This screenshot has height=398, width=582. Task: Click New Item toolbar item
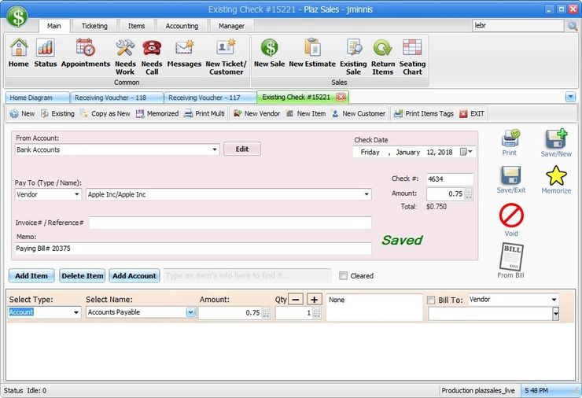coord(306,113)
